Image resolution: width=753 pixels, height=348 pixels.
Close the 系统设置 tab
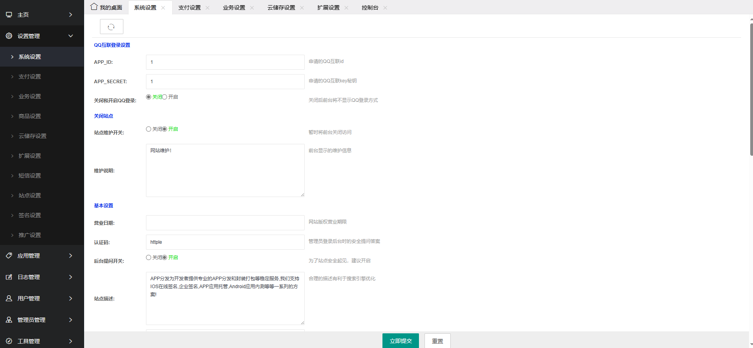[163, 8]
